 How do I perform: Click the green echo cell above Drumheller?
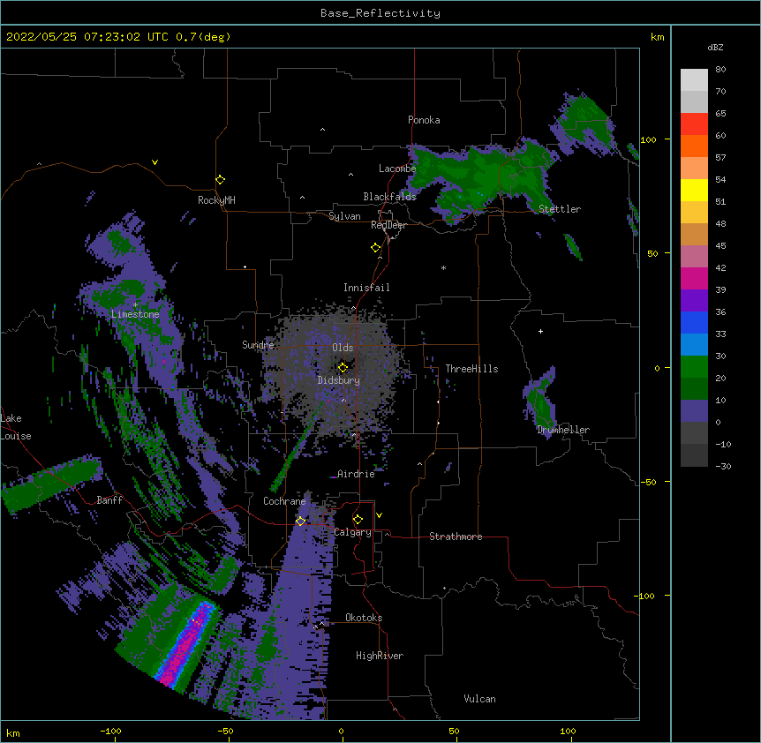click(539, 402)
